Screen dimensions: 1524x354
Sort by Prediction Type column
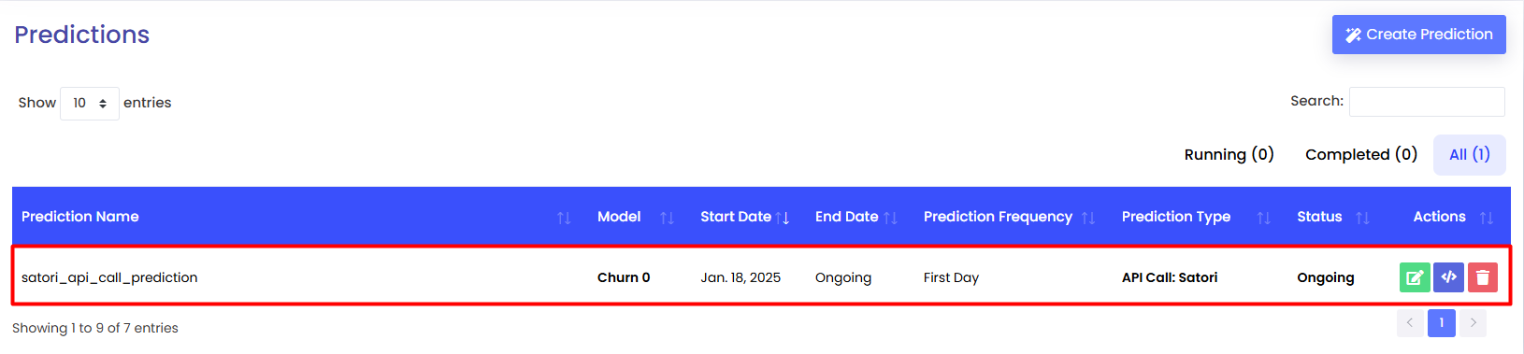pos(1263,218)
